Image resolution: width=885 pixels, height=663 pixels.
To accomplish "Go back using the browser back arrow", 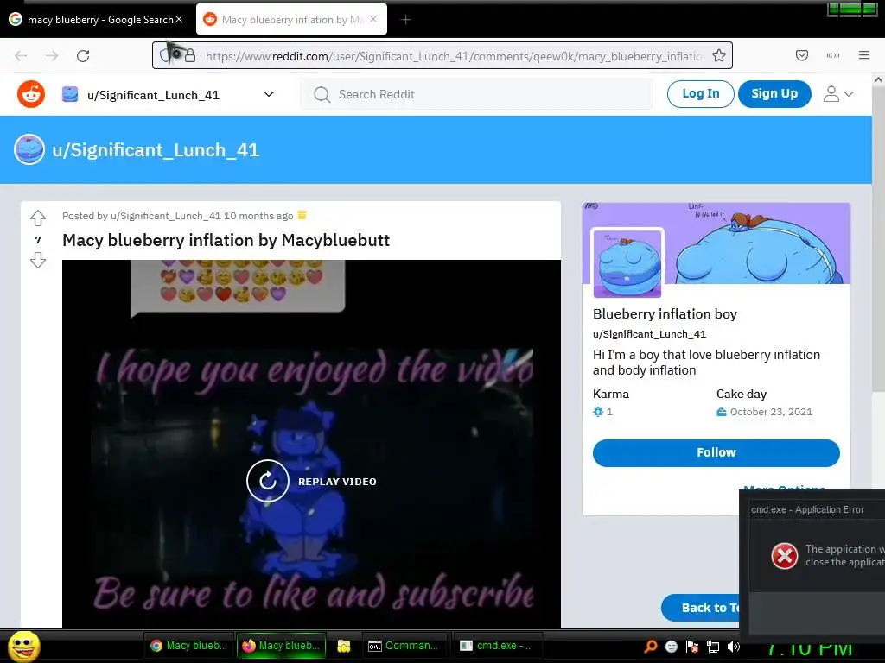I will pos(21,56).
